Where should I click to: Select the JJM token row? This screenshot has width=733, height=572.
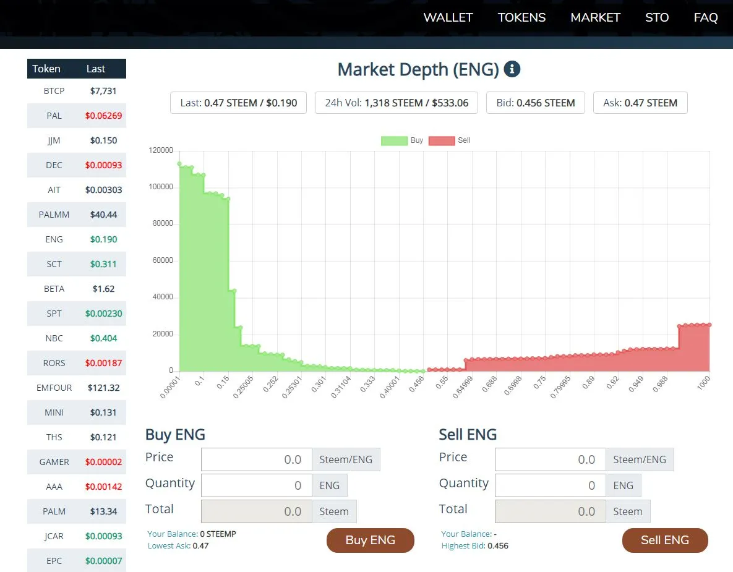tap(77, 140)
